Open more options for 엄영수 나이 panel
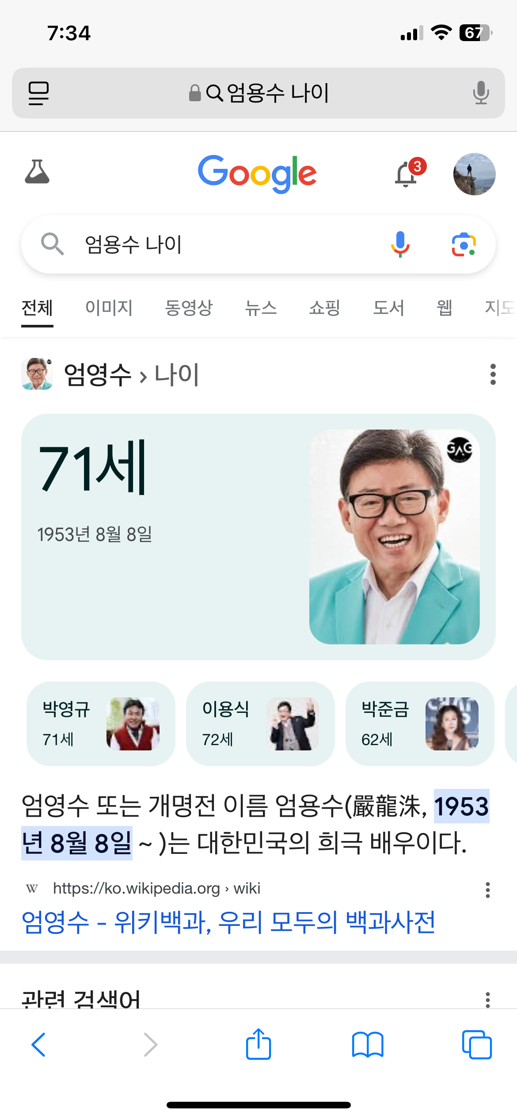The image size is (517, 1119). point(493,374)
